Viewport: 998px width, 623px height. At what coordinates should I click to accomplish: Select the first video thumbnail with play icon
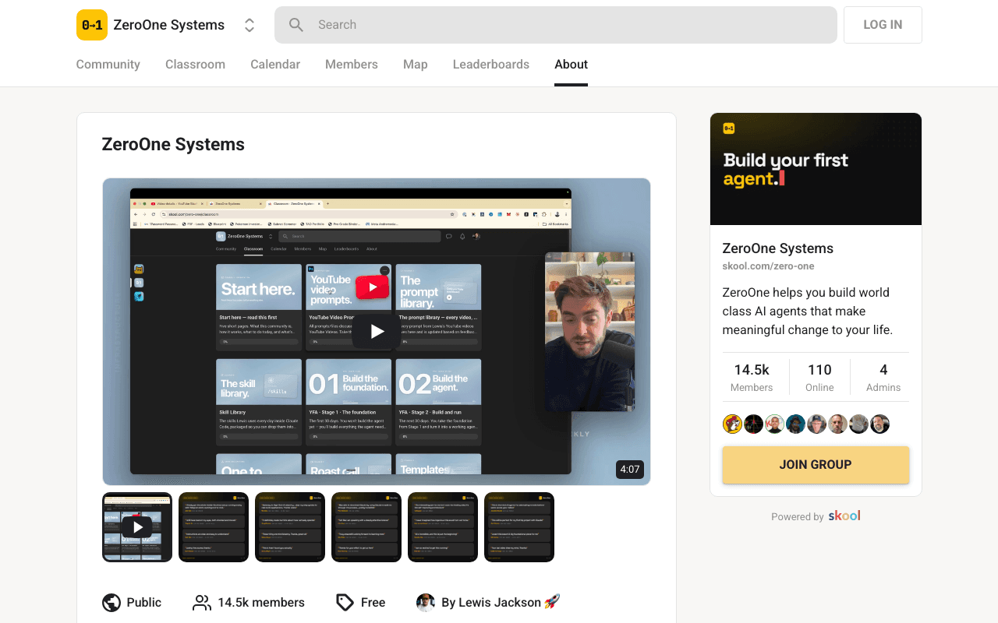[x=137, y=527]
